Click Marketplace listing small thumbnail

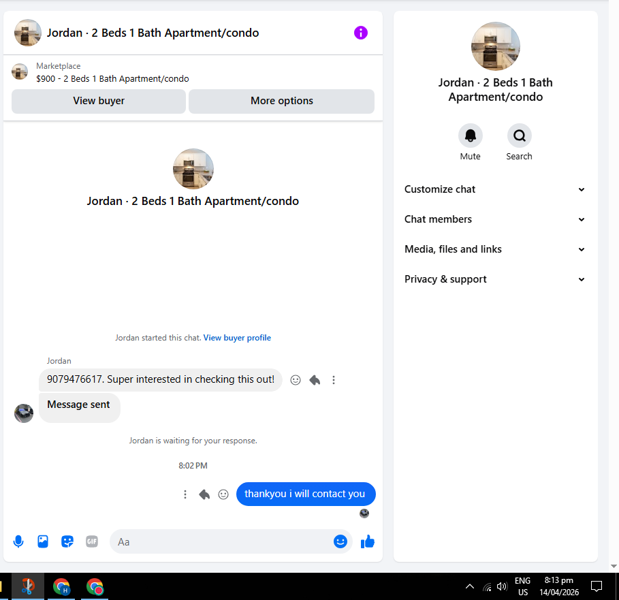tap(20, 72)
